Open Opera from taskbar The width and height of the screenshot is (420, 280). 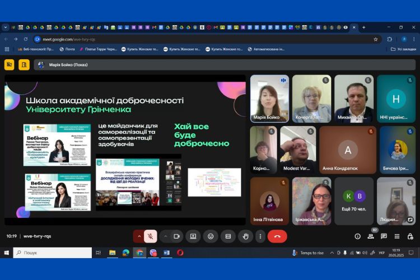180,253
